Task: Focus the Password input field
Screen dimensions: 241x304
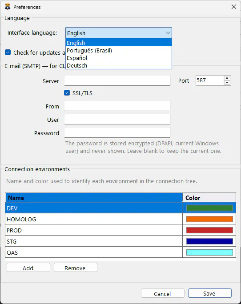Action: [x=117, y=132]
